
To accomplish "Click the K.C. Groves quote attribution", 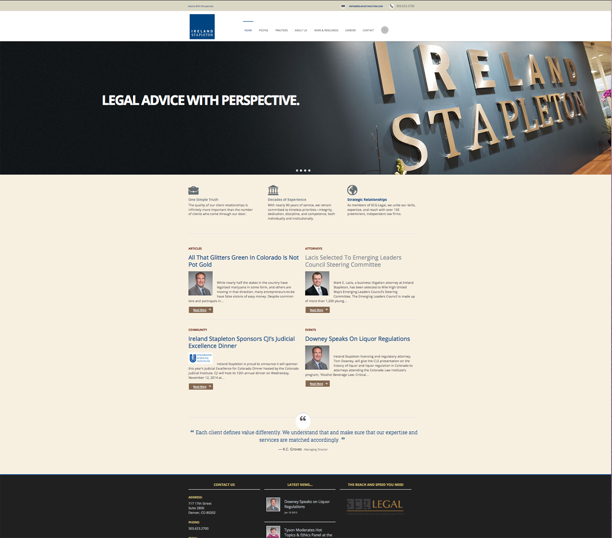I will click(x=303, y=449).
